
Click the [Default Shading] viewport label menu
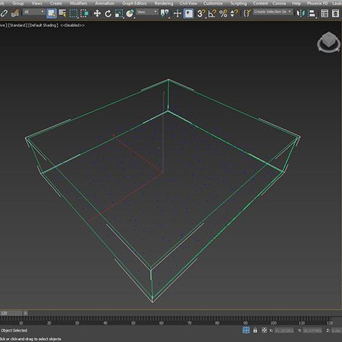(43, 25)
